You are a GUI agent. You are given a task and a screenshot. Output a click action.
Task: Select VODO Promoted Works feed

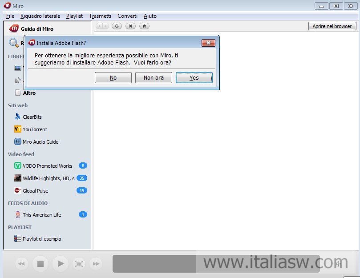tap(47, 166)
